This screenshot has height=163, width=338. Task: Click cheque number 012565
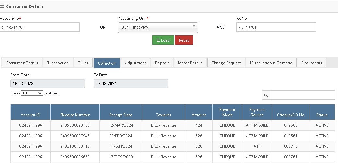click(x=291, y=125)
